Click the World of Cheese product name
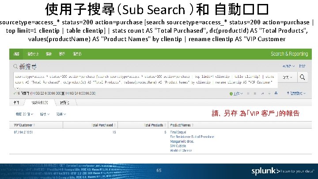Screen dimensions: 318x179 [x=181, y=151]
